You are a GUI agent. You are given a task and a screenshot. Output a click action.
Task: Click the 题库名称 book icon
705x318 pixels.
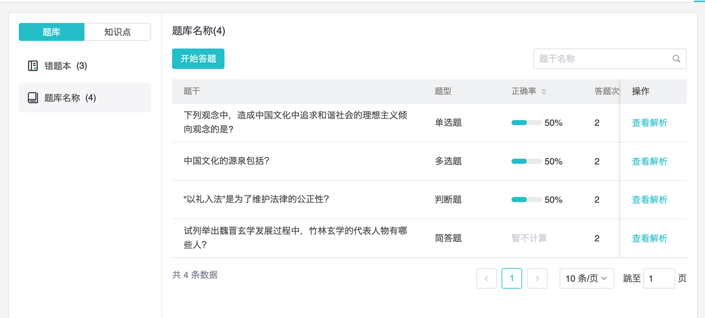point(33,98)
